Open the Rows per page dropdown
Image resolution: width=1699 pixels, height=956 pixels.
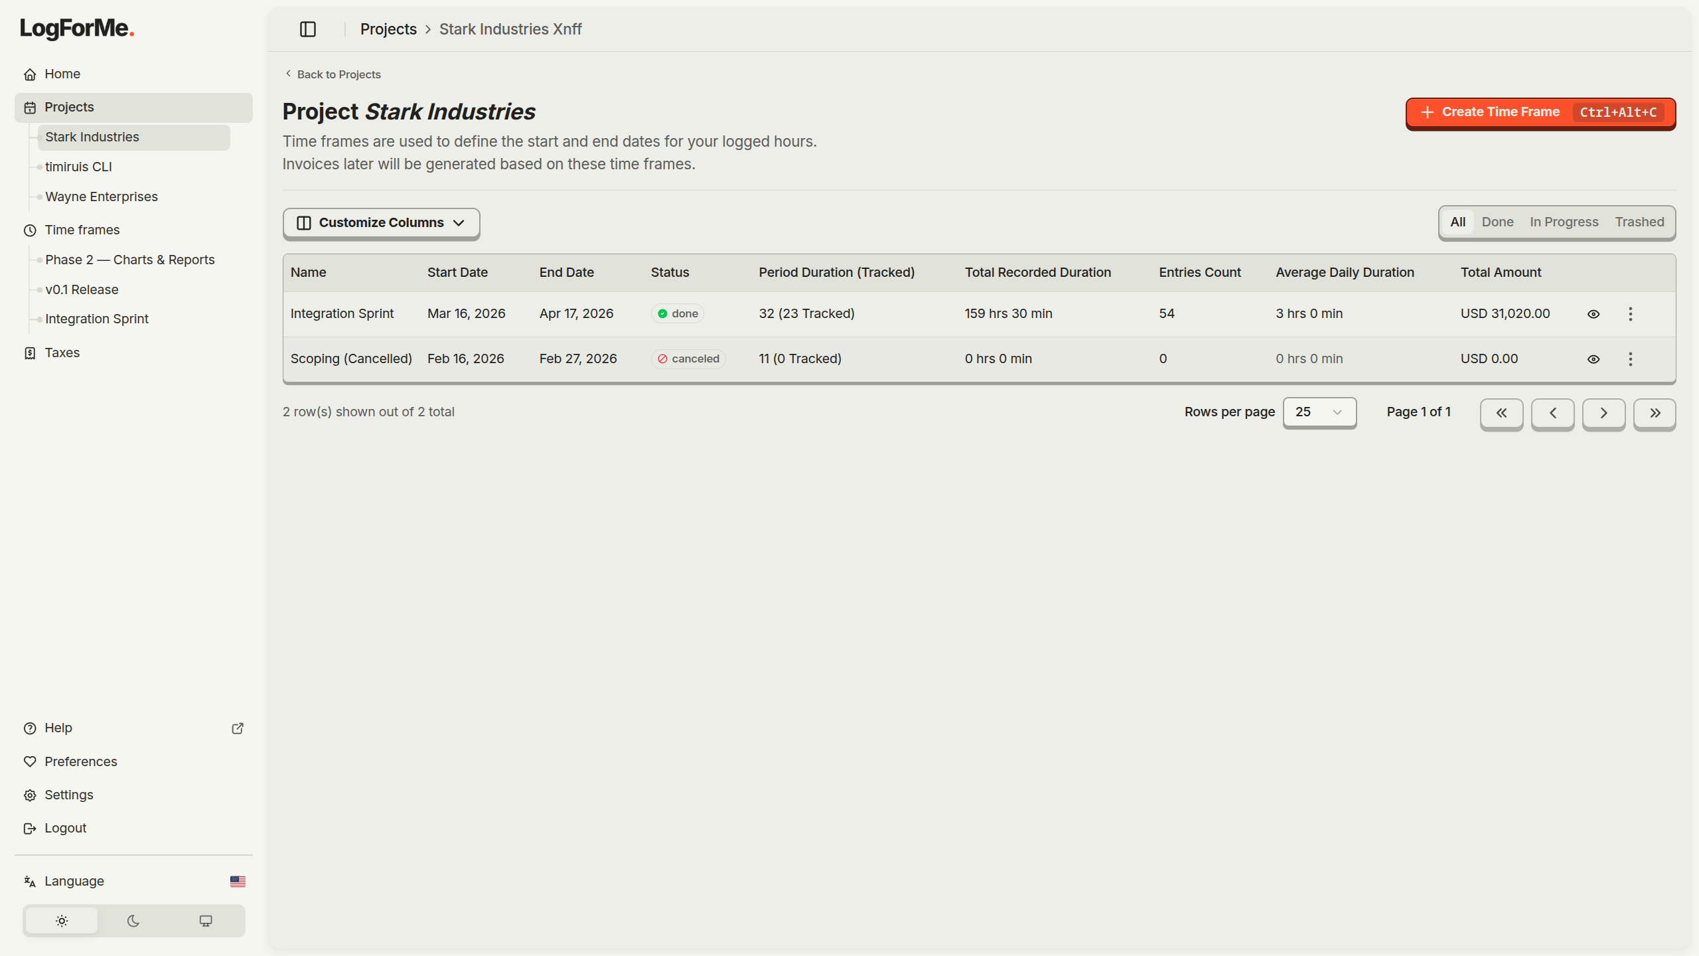[x=1319, y=412]
